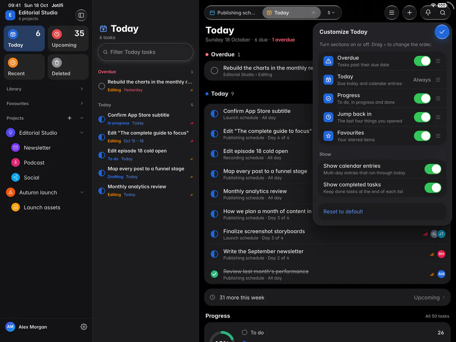456x342 pixels.
Task: Open notifications bell
Action: (x=428, y=13)
